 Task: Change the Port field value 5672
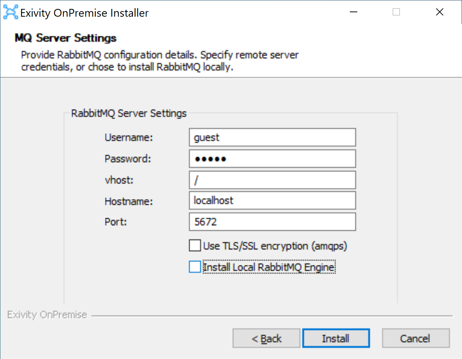(x=272, y=222)
